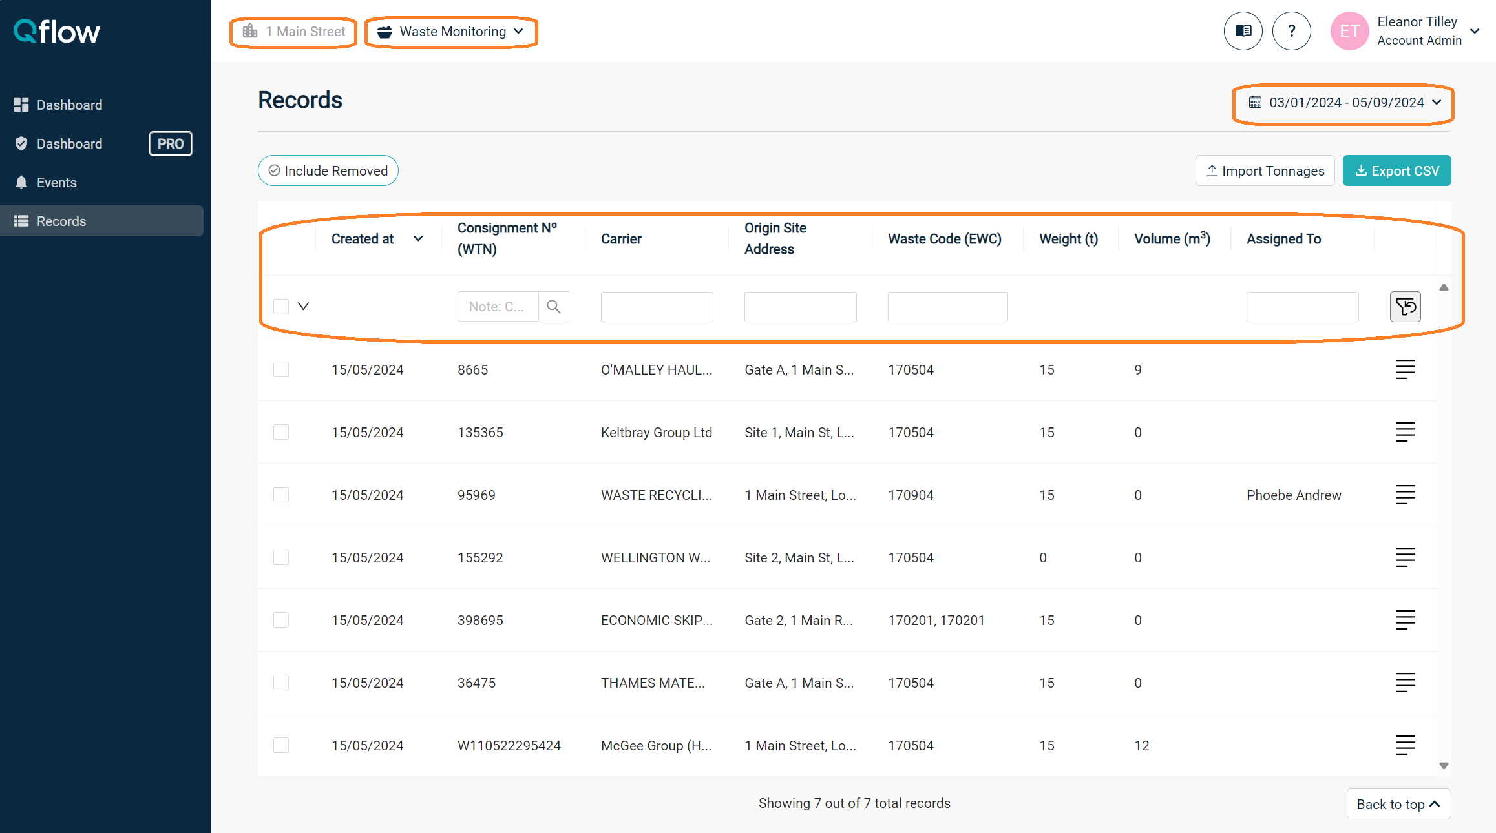Click the Assigned To column header

[1283, 239]
